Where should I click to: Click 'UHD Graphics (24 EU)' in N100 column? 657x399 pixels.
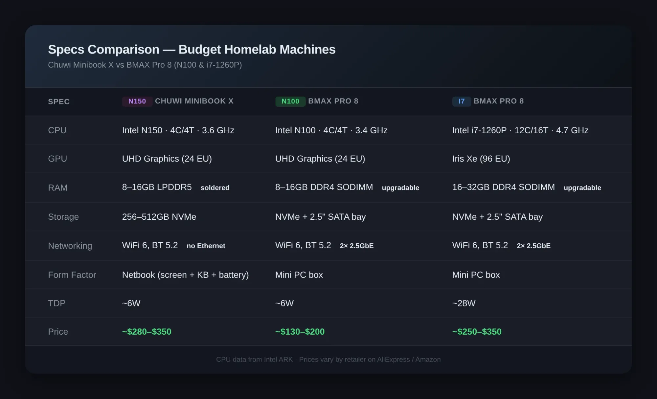coord(320,159)
